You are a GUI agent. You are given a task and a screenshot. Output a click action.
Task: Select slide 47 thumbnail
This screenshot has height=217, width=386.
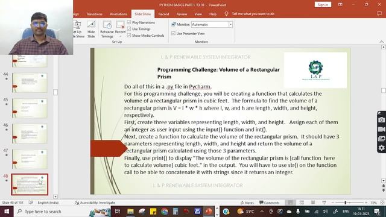click(x=30, y=159)
